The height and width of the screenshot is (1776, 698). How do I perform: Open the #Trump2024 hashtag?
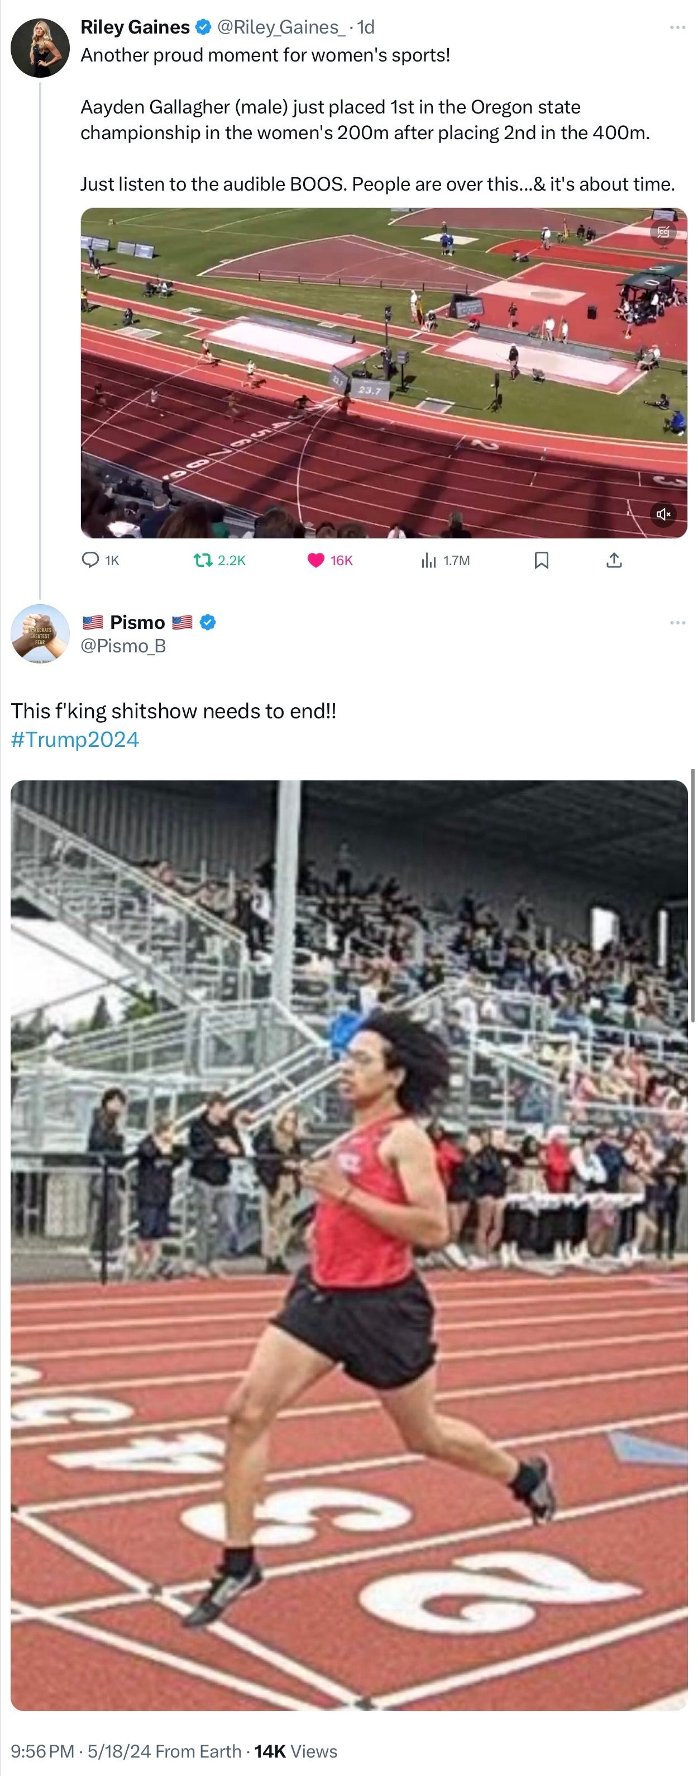click(x=75, y=739)
